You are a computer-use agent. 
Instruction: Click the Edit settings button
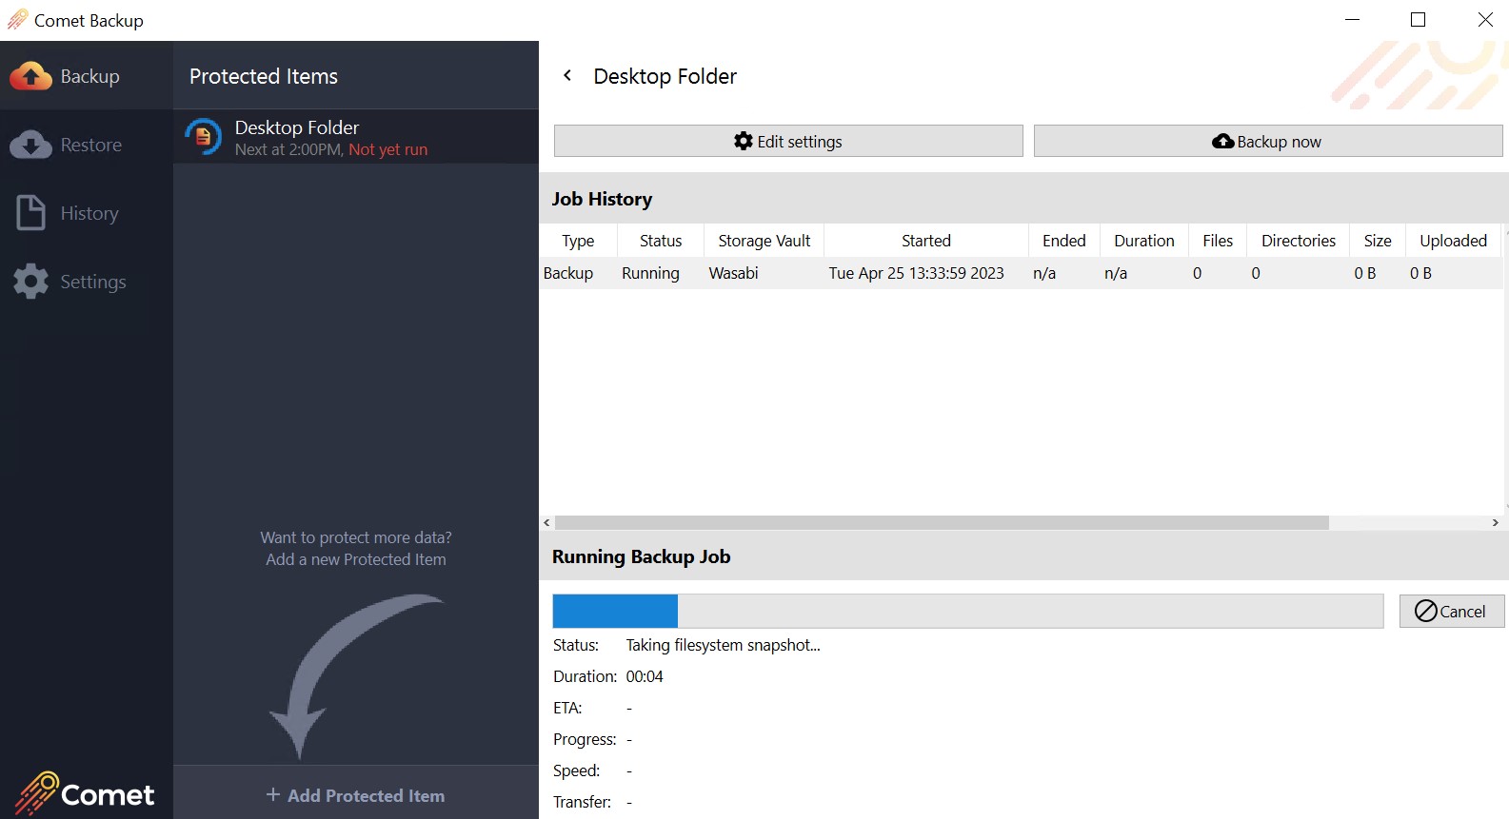(788, 141)
